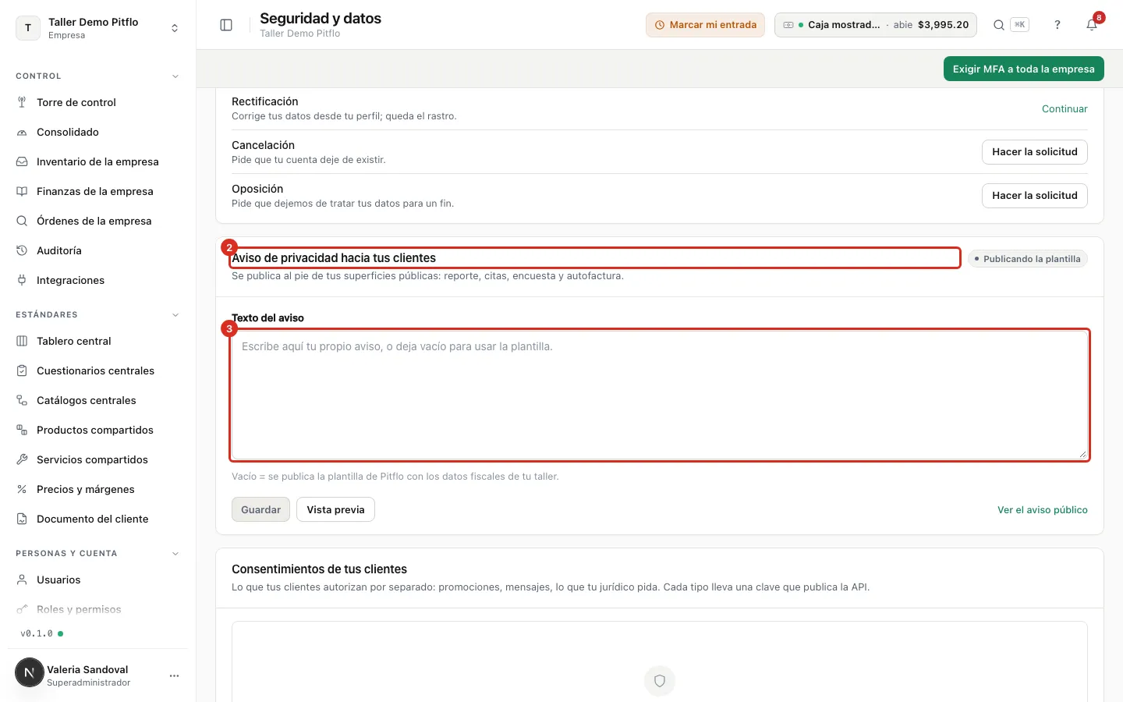Click the v0.1.0 version label

click(37, 633)
